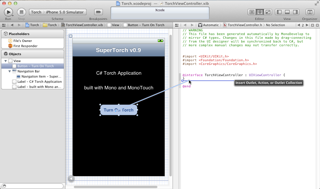Open the Automatic assistant jump bar menu
This screenshot has width=320, height=189.
[211, 25]
